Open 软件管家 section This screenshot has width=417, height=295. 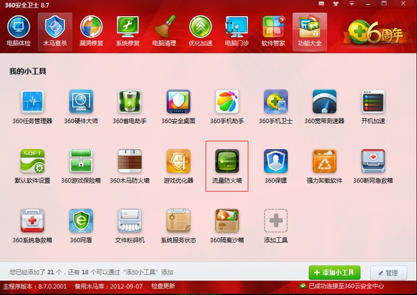tap(273, 31)
